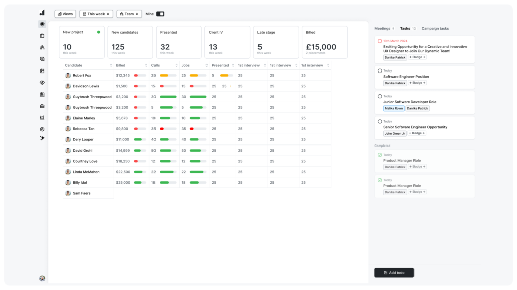
Task: Click the clipboard icon in the sidebar
Action: click(42, 35)
